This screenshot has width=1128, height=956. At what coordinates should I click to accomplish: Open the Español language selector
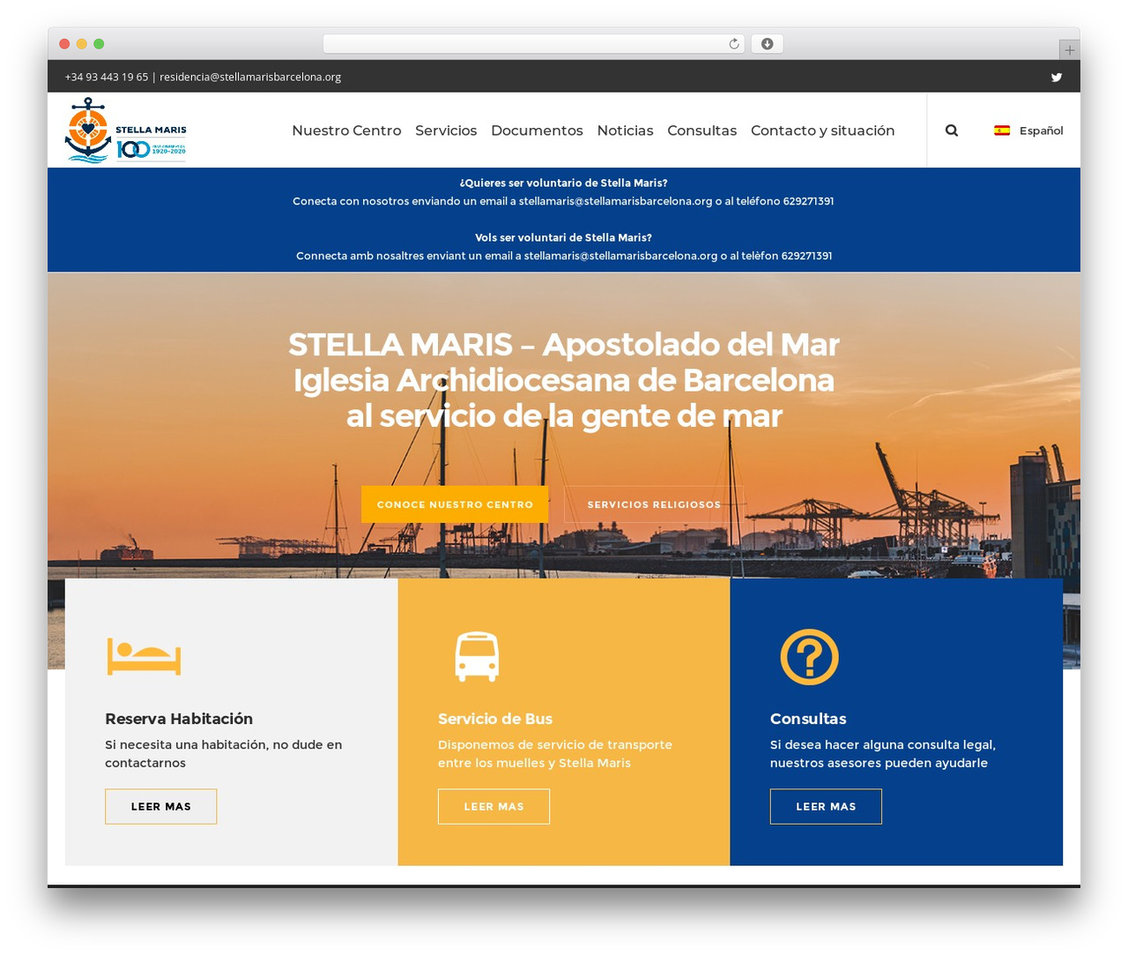click(x=1029, y=131)
